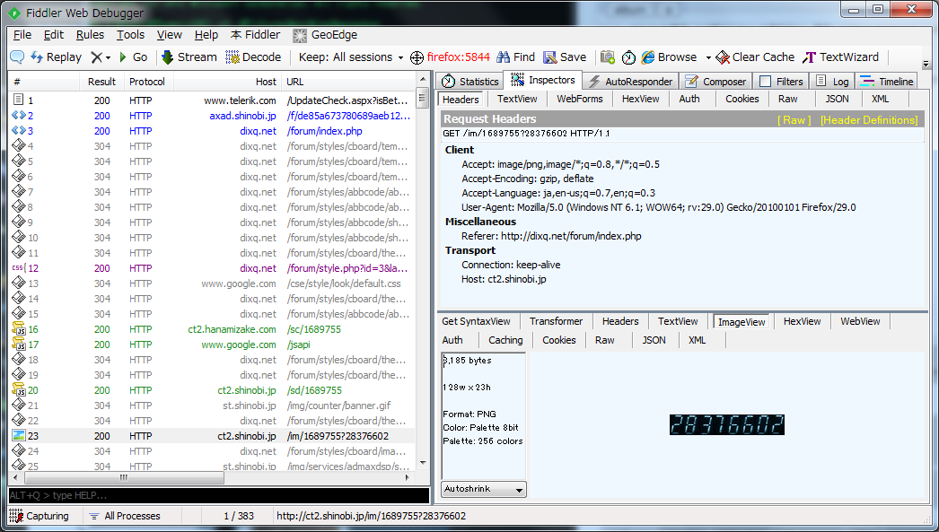Expand the Autoshrink dropdown
Screen dimensions: 939x532
[x=484, y=490]
